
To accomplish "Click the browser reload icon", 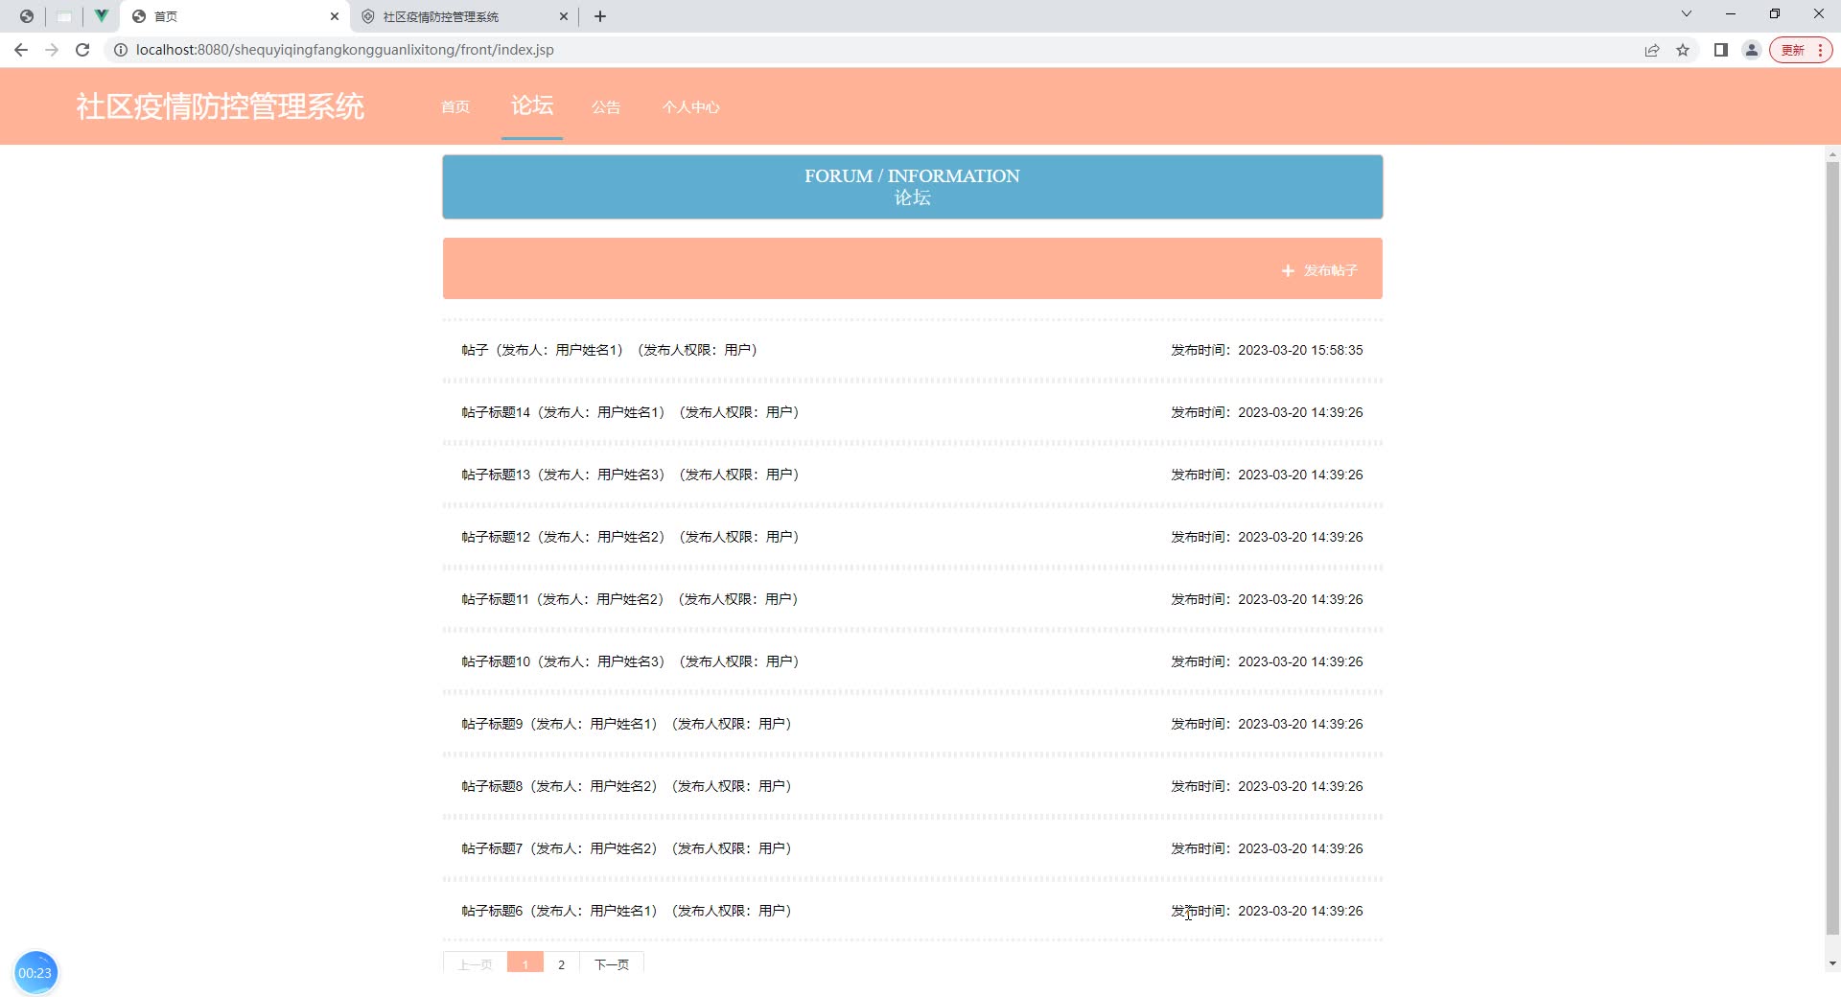I will [82, 50].
